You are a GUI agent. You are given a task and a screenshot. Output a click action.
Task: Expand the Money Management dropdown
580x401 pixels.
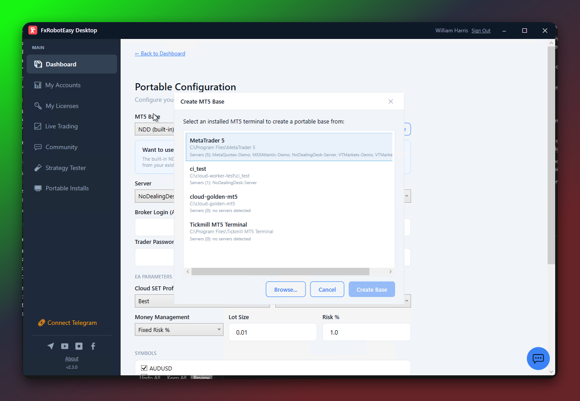pyautogui.click(x=179, y=330)
